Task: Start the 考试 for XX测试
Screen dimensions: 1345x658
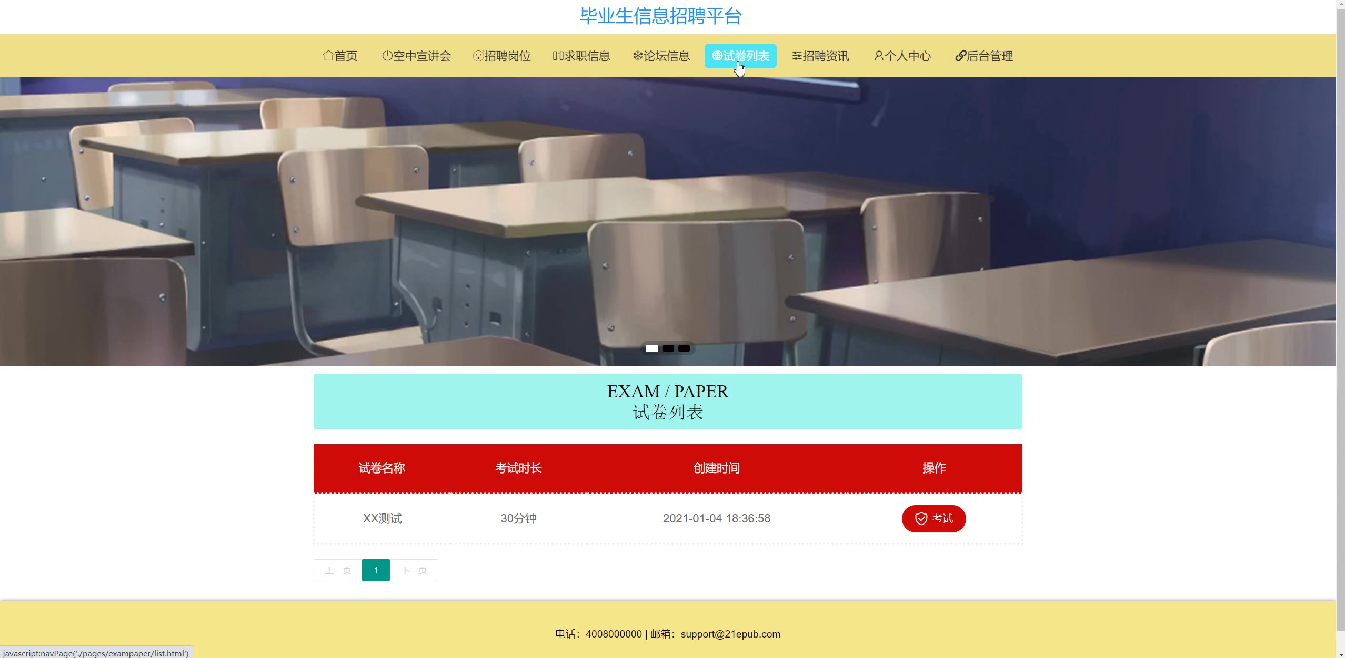Action: click(934, 519)
